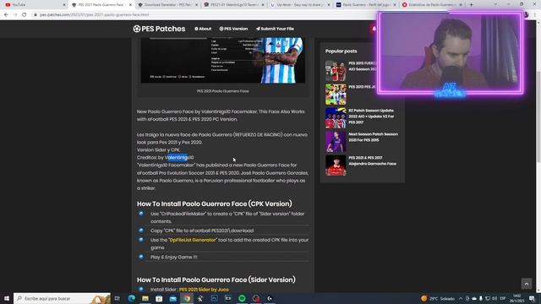Open the PES Patches site logo
The height and width of the screenshot is (304, 541).
point(159,29)
